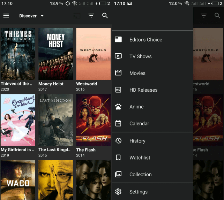Tap the sync icon in the left status bar
The width and height of the screenshot is (224, 200).
coord(68,3)
